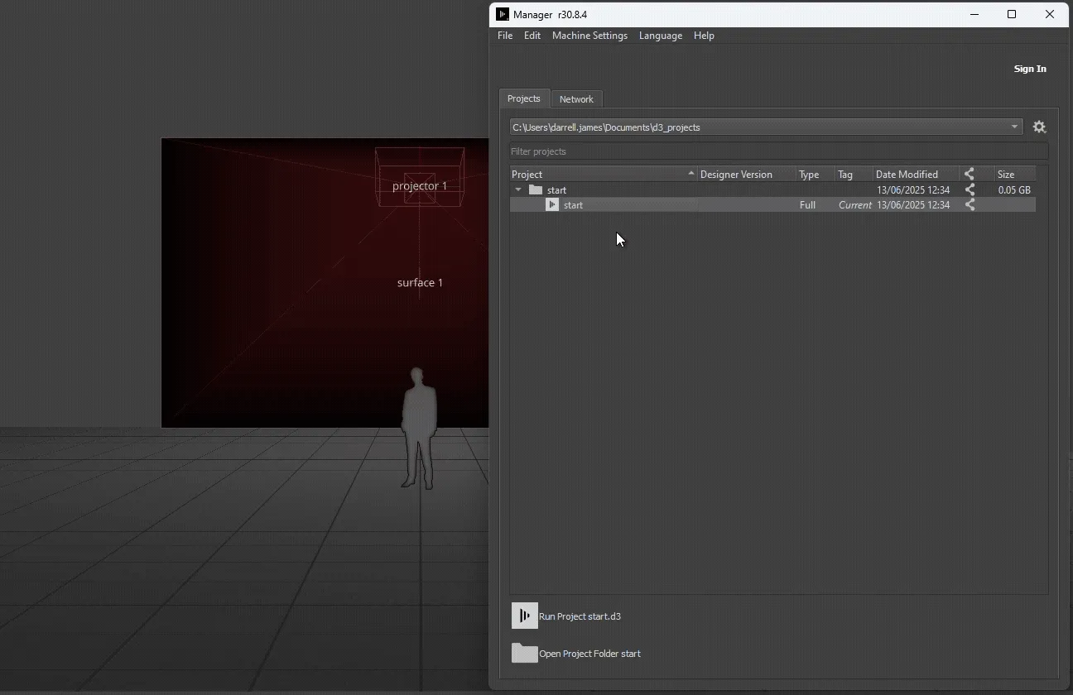Image resolution: width=1073 pixels, height=695 pixels.
Task: Click the Filter projects input field
Action: (x=778, y=151)
